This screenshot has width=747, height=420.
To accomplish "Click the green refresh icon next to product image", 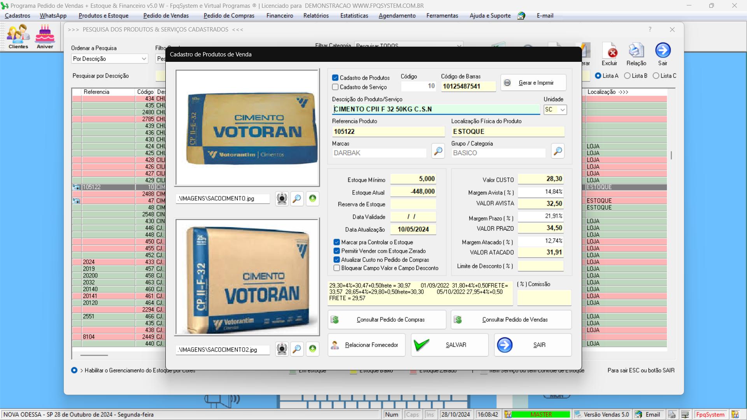I will point(312,198).
